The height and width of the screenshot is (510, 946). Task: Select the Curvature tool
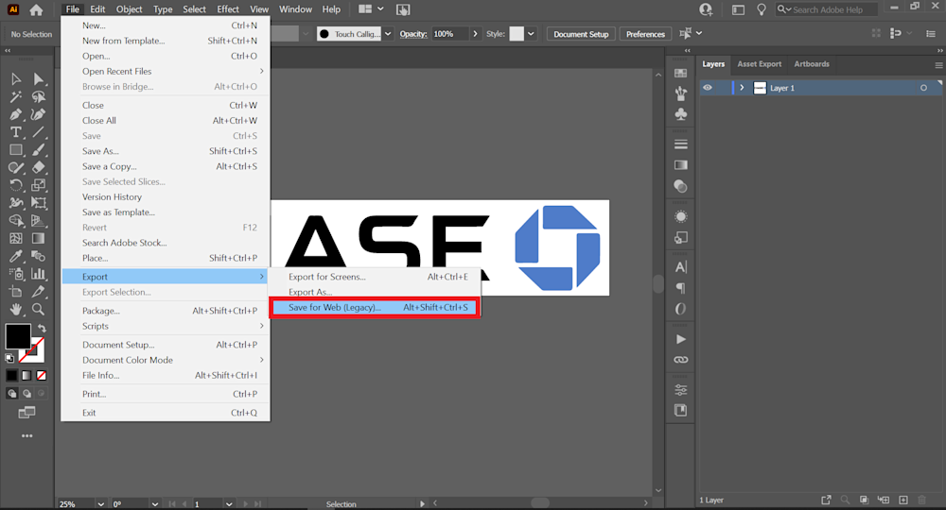click(x=39, y=114)
